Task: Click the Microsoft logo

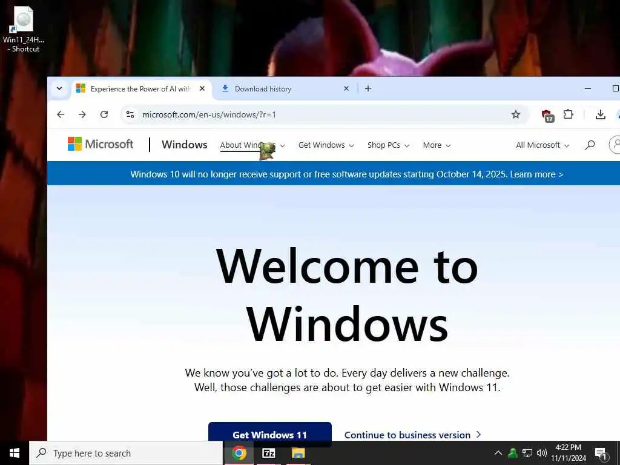Action: 101,144
